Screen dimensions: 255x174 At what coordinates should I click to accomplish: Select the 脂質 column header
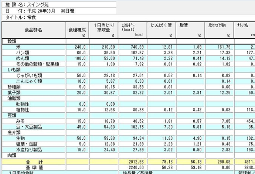click(190, 30)
